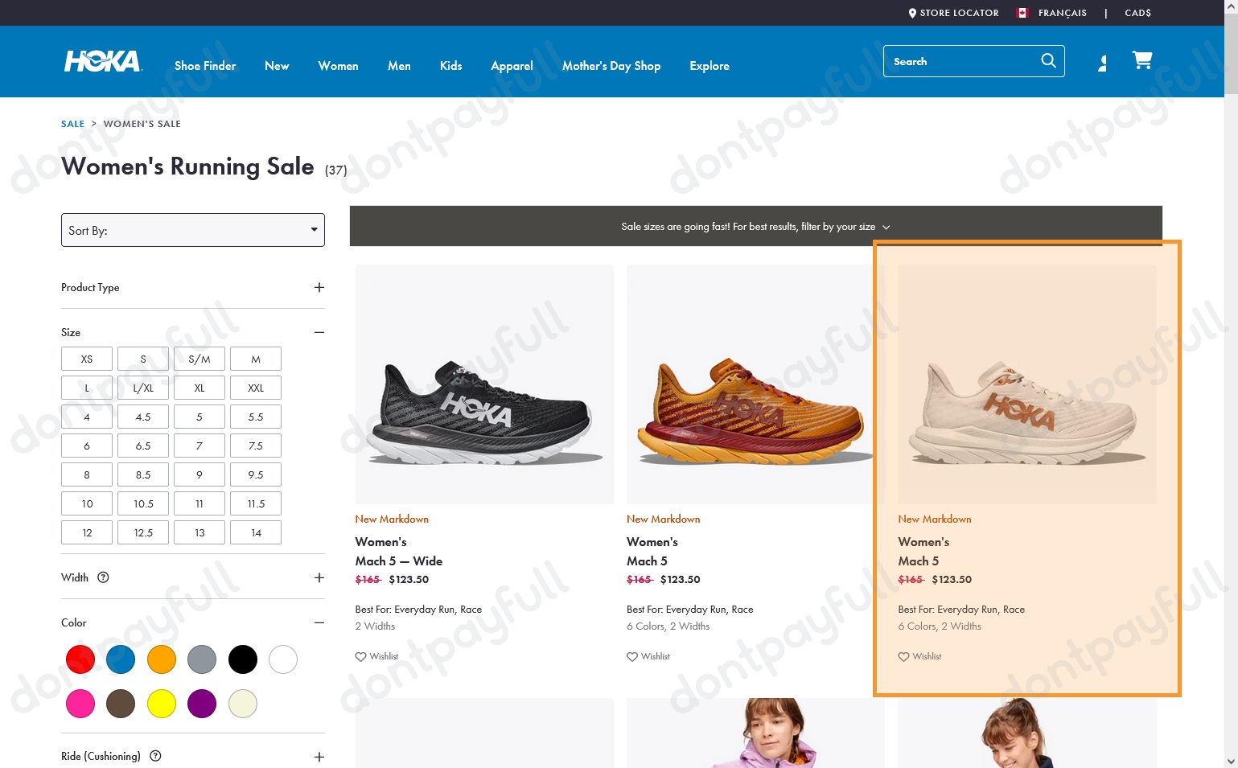Click the Canadian flag icon
1238x768 pixels.
[x=1022, y=12]
